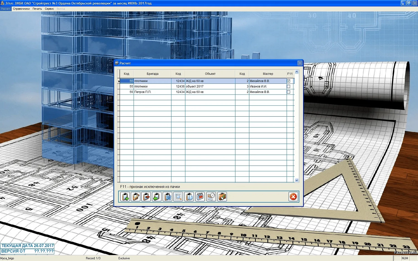Open the Расчет menu
418x261 pixels.
6,9
